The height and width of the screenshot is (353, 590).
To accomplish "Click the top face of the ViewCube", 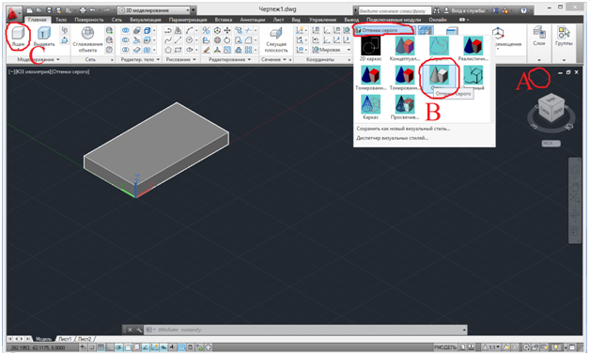I will coord(552,100).
